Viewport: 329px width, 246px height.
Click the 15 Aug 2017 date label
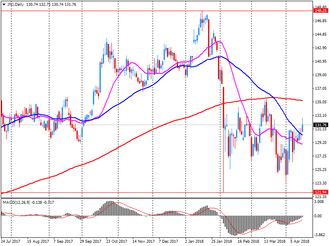[38, 241]
